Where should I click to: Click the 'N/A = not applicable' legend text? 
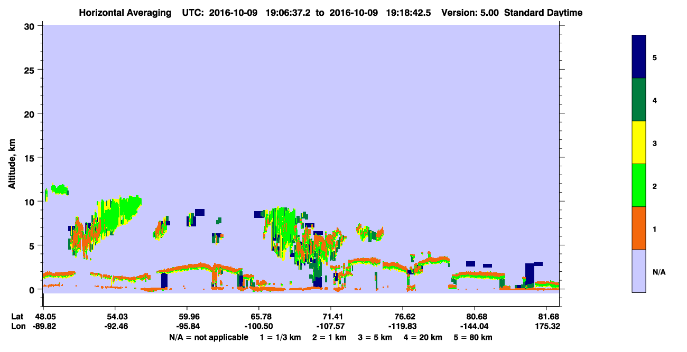pyautogui.click(x=208, y=337)
